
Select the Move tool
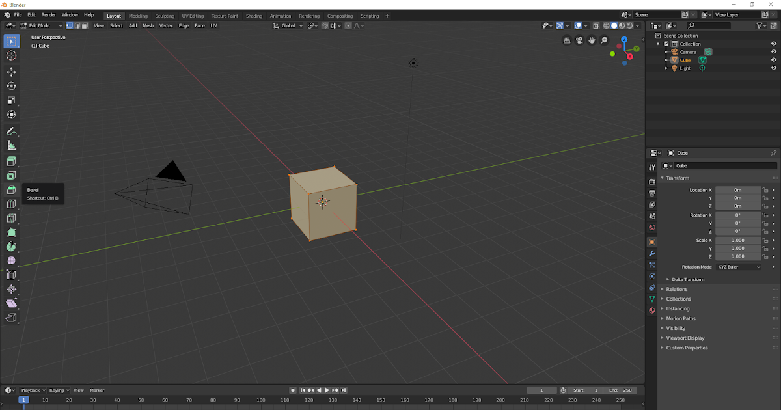pos(11,72)
